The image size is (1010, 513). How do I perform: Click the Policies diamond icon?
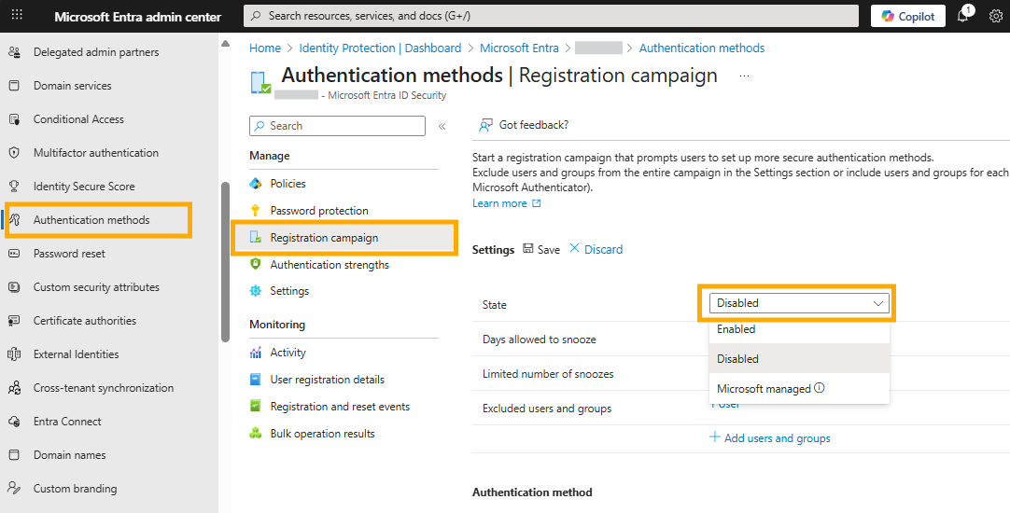click(256, 184)
